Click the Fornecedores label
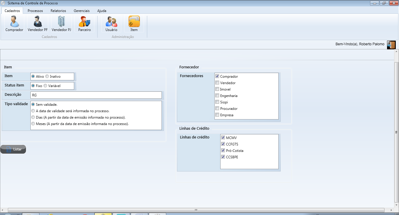 [x=192, y=76]
